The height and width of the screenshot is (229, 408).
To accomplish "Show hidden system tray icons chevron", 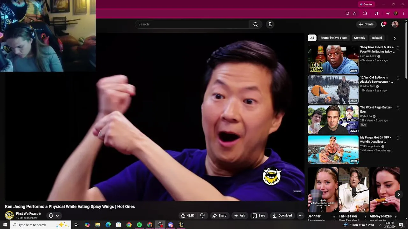I will point(381,225).
